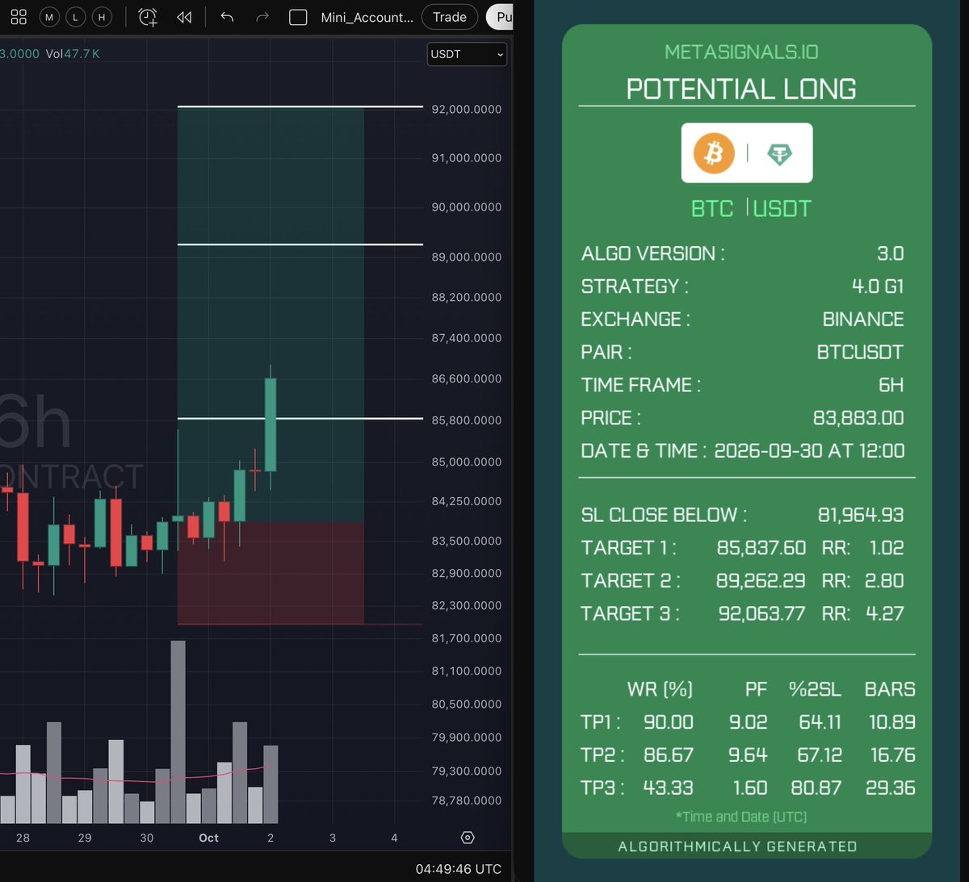The width and height of the screenshot is (969, 882).
Task: Click the Target 2 value 89,262.29
Action: (761, 581)
